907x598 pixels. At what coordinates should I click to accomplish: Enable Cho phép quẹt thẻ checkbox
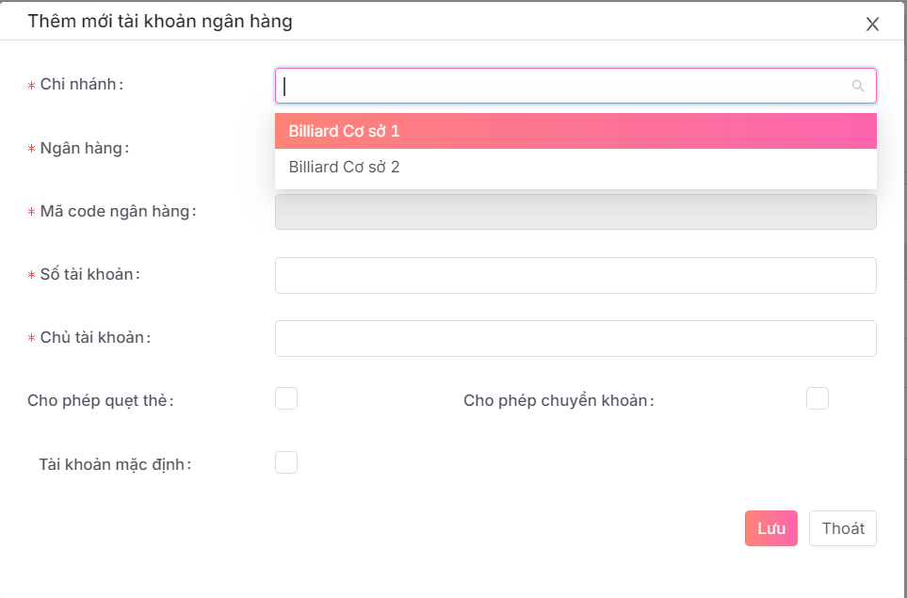point(286,398)
